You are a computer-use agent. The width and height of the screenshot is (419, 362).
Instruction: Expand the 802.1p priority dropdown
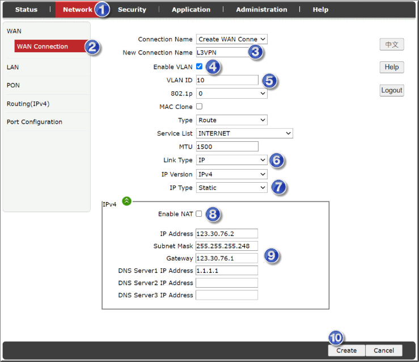(231, 93)
